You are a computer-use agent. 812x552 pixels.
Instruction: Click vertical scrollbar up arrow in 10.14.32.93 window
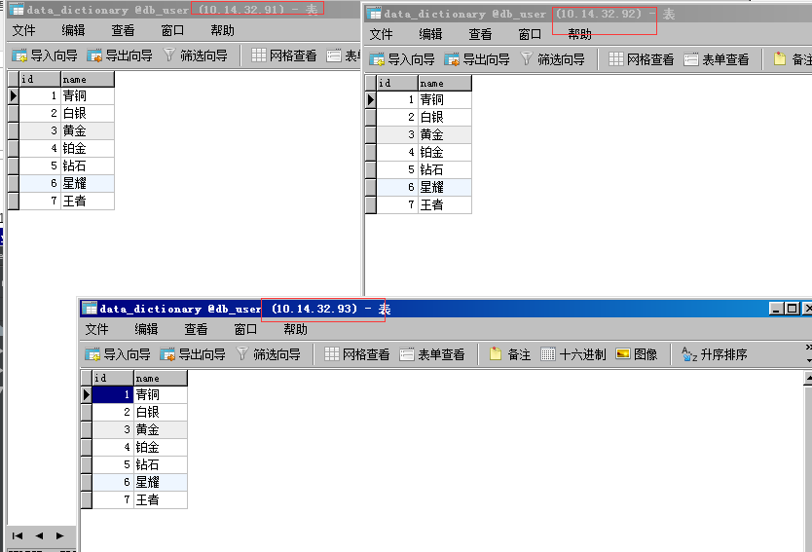[x=808, y=379]
